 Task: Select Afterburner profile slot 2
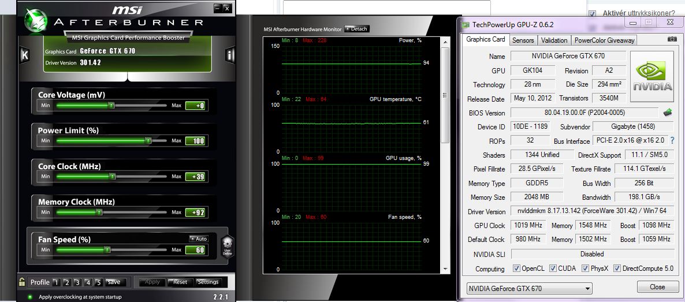67,282
